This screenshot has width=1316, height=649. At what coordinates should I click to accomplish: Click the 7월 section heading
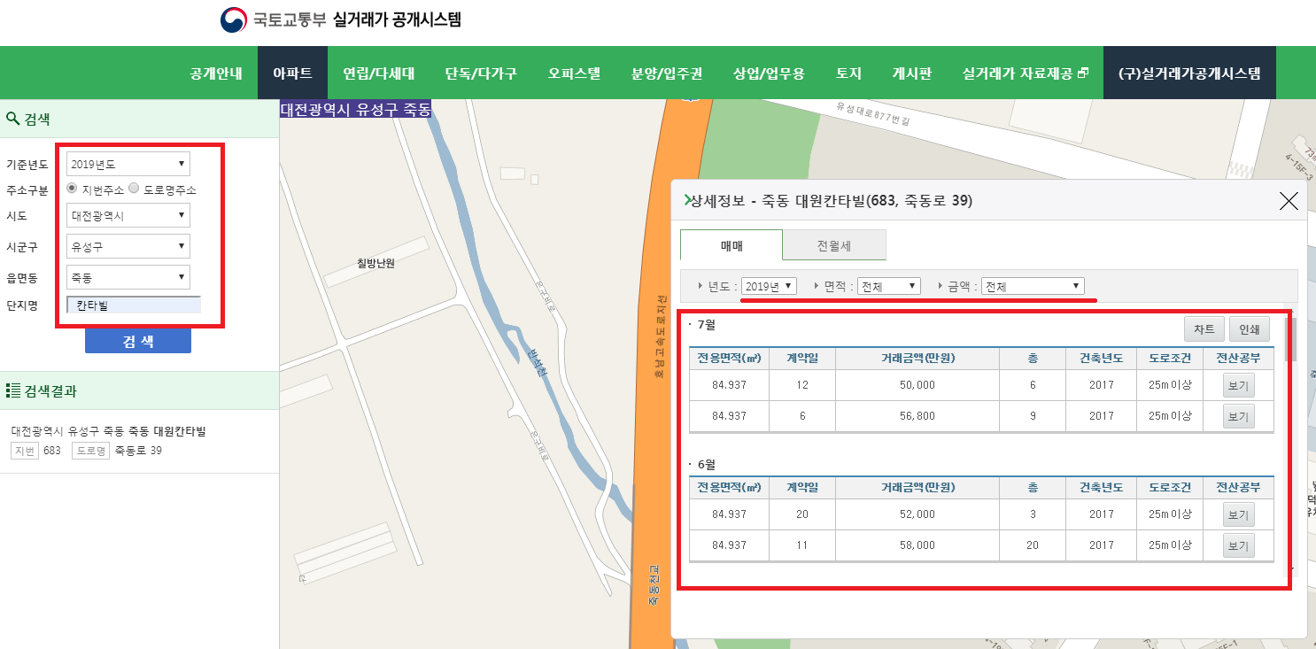pos(705,325)
